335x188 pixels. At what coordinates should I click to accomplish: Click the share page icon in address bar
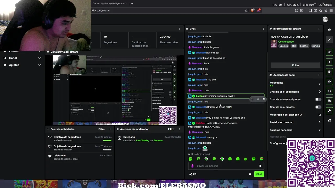[x=246, y=10]
